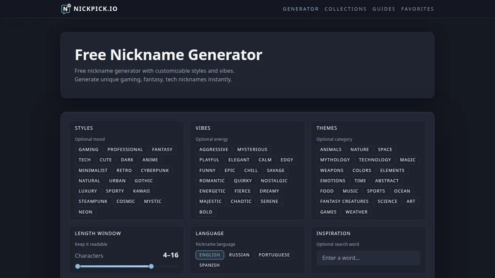Click the Ocean theme chip
The height and width of the screenshot is (278, 495).
(402, 191)
